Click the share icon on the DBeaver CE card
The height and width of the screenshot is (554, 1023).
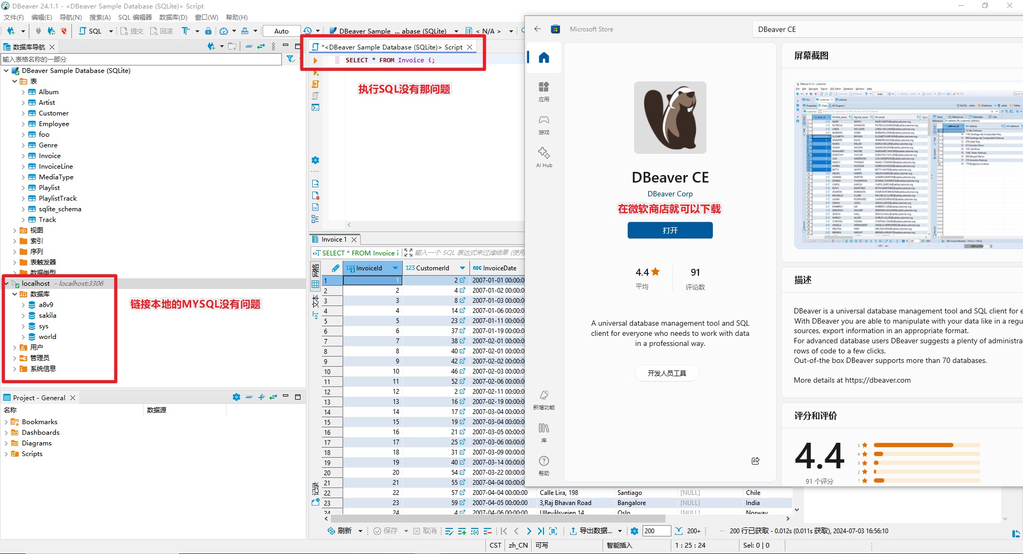tap(756, 461)
